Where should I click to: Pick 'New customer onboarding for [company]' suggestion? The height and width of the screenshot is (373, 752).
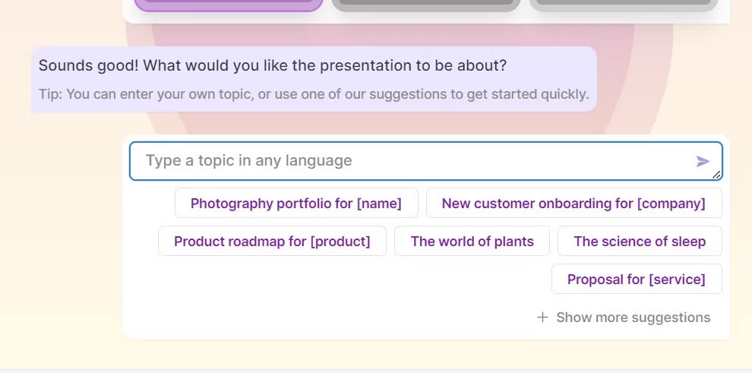click(x=573, y=204)
